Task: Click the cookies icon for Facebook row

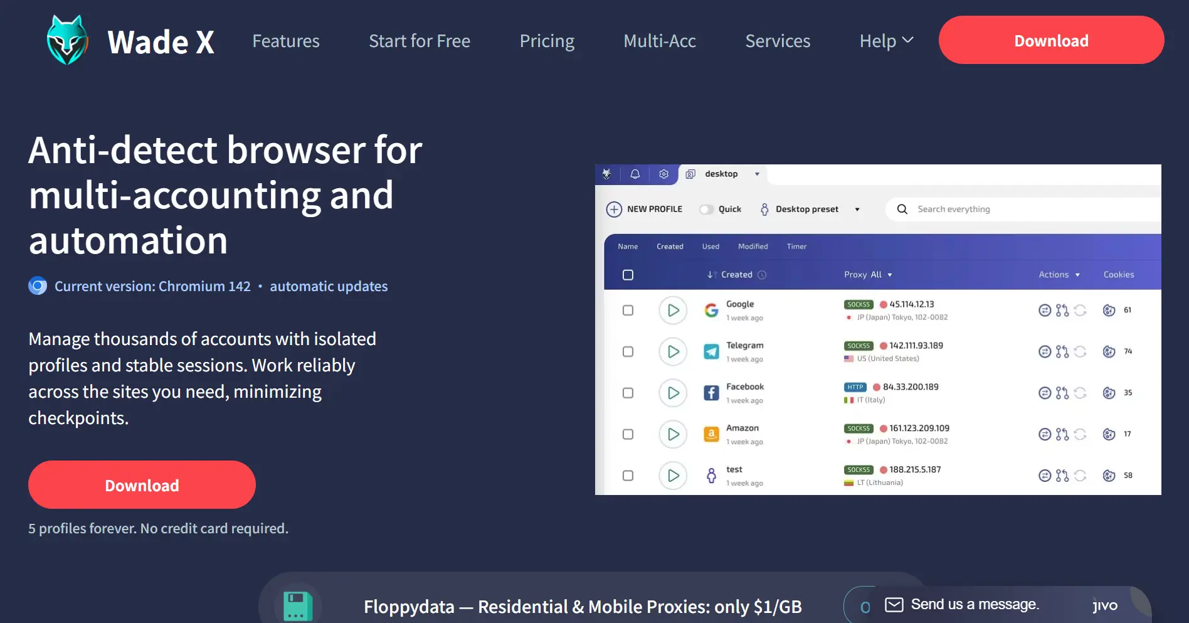Action: click(x=1109, y=393)
